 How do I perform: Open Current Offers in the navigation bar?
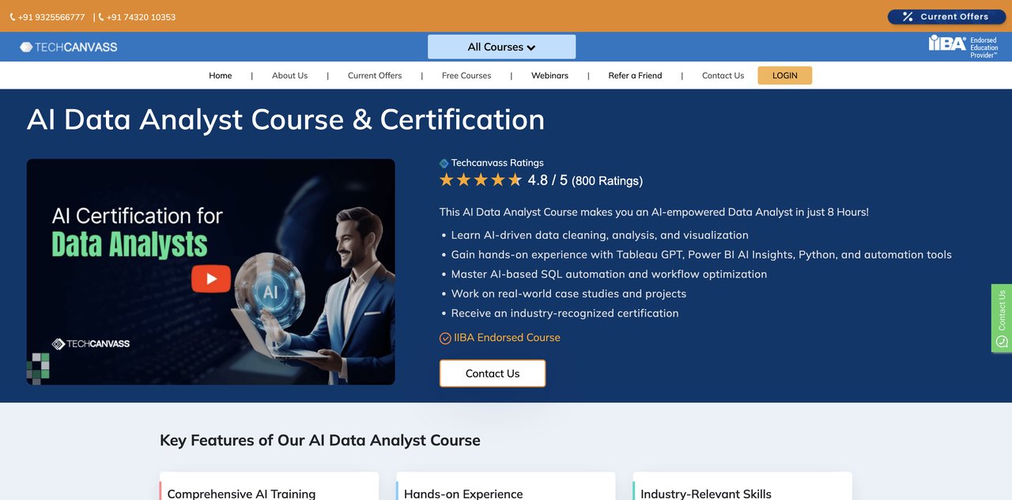coord(375,75)
